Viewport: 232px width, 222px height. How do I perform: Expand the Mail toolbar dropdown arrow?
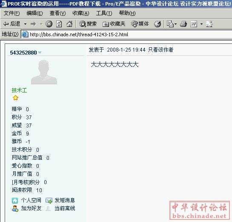(175, 24)
